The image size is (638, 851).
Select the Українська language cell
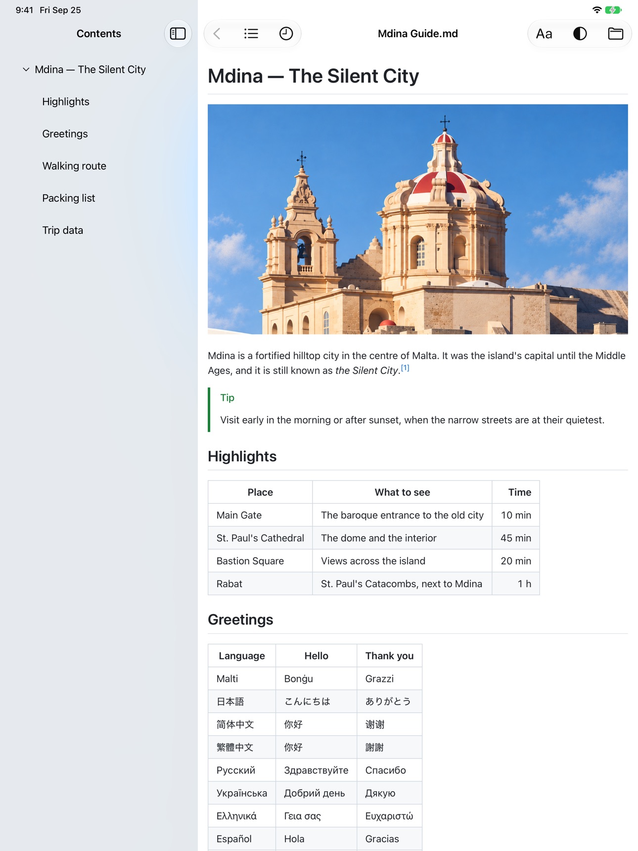click(x=242, y=793)
